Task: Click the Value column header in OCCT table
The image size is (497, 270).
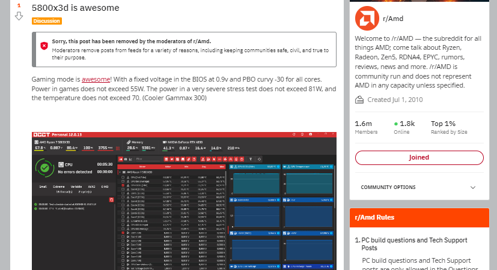Action: [168, 166]
